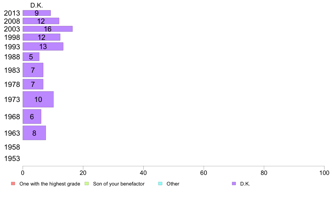Click the 1998 bar showing 12
The width and height of the screenshot is (332, 205).
(x=41, y=37)
